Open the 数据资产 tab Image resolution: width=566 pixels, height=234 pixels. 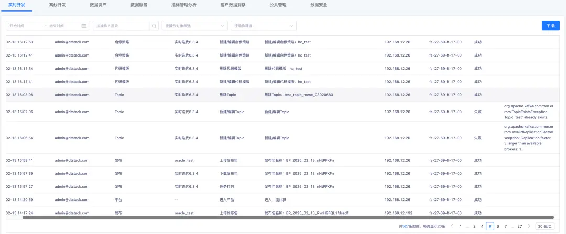click(98, 5)
